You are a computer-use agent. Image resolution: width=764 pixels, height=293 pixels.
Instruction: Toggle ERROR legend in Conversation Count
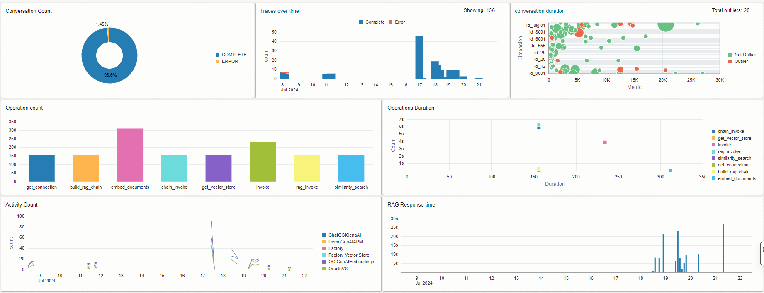[x=227, y=61]
